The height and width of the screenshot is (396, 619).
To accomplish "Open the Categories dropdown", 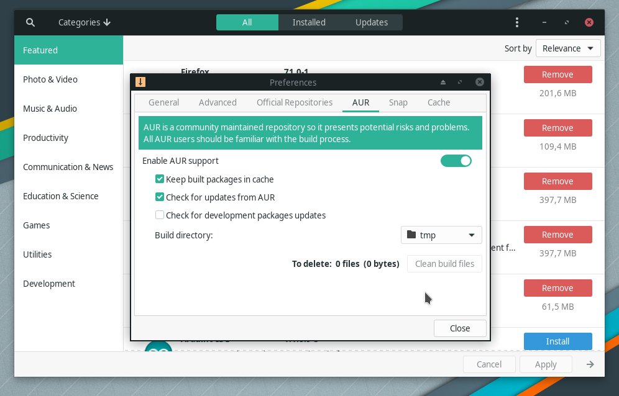I will [84, 22].
